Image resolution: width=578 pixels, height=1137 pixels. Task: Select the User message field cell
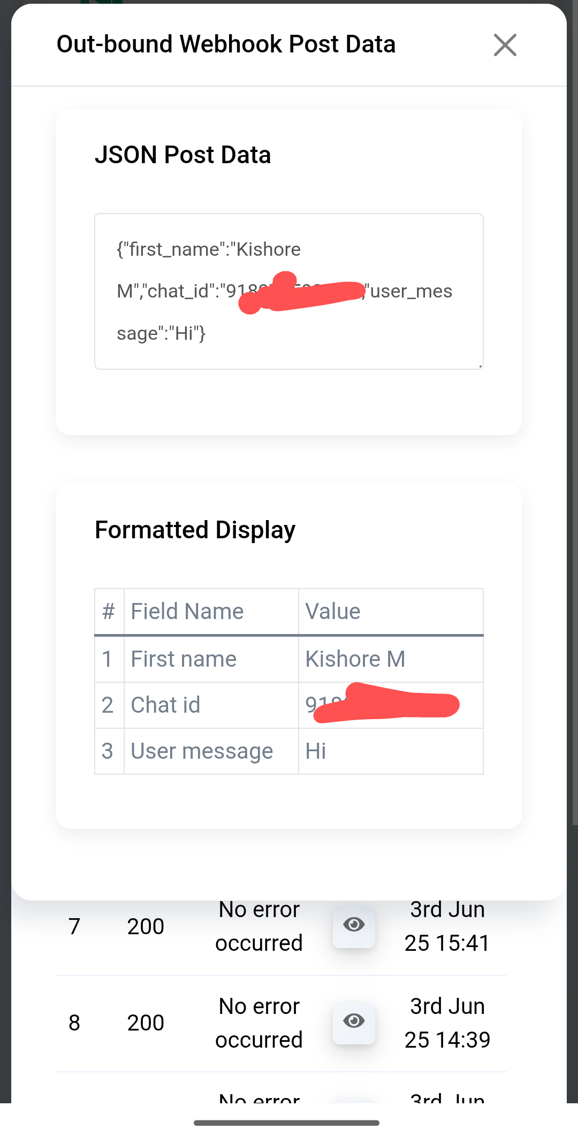[202, 751]
